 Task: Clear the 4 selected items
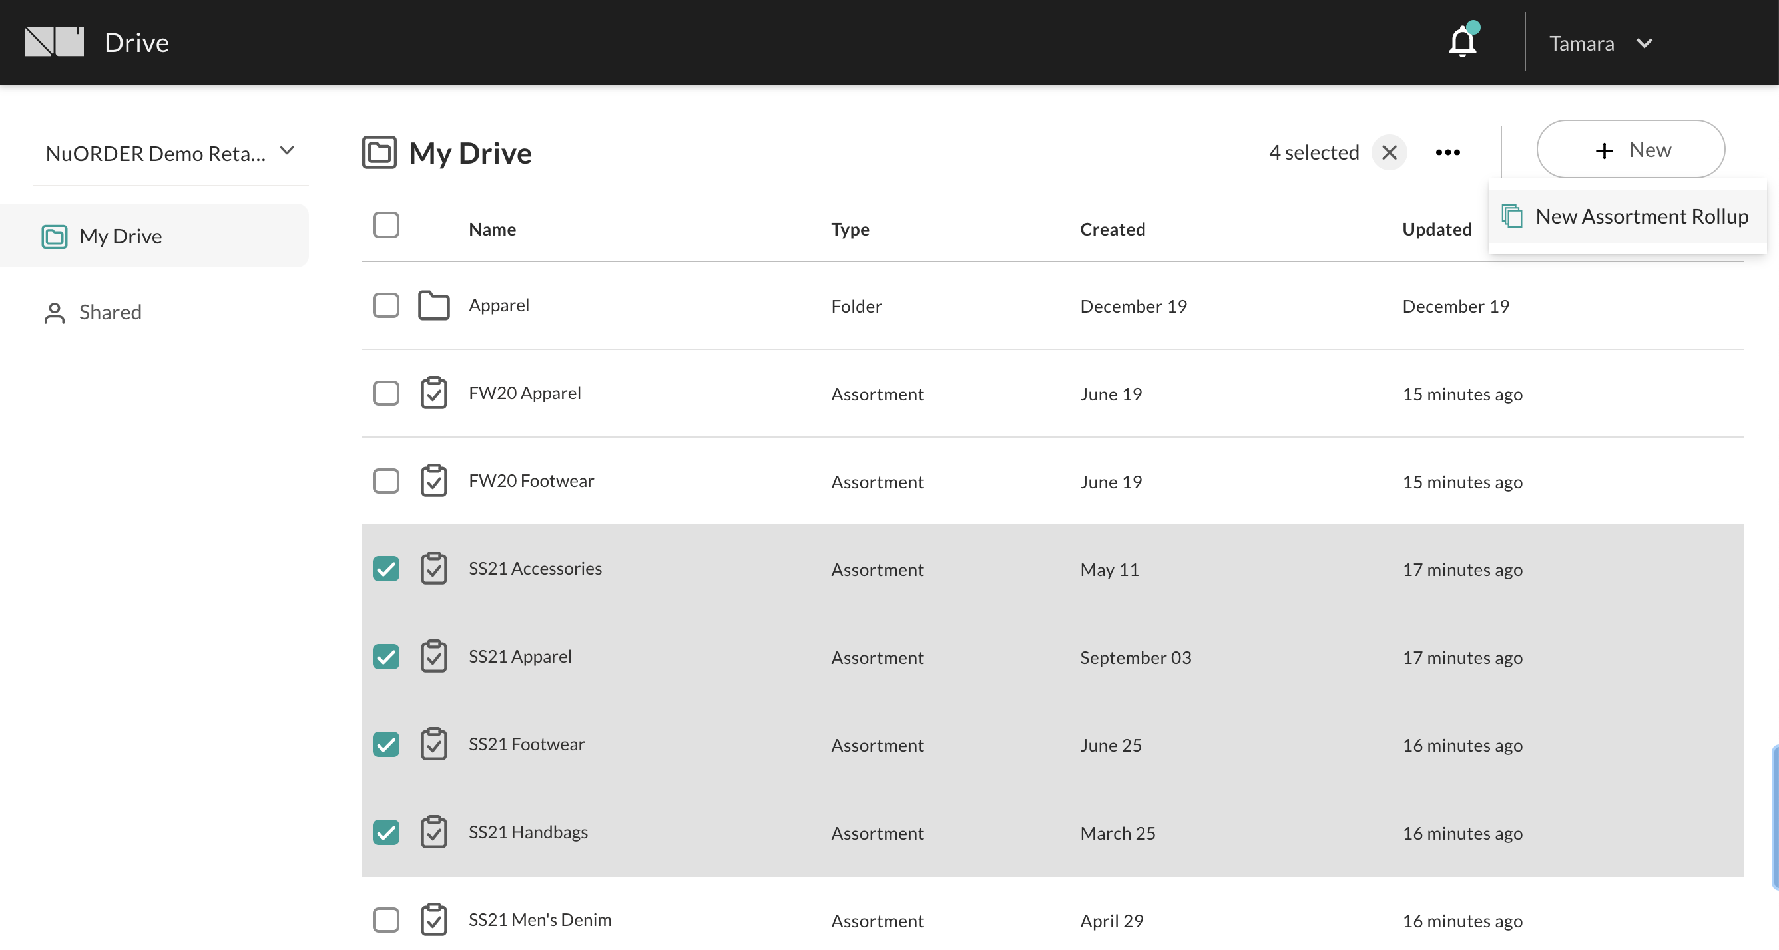1389,152
